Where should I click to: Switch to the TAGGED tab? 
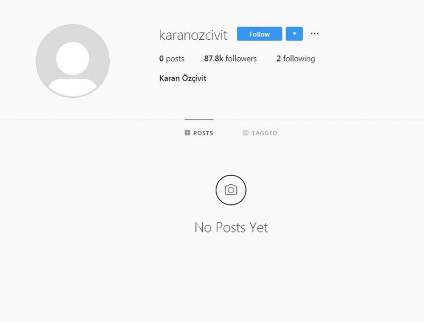point(260,132)
